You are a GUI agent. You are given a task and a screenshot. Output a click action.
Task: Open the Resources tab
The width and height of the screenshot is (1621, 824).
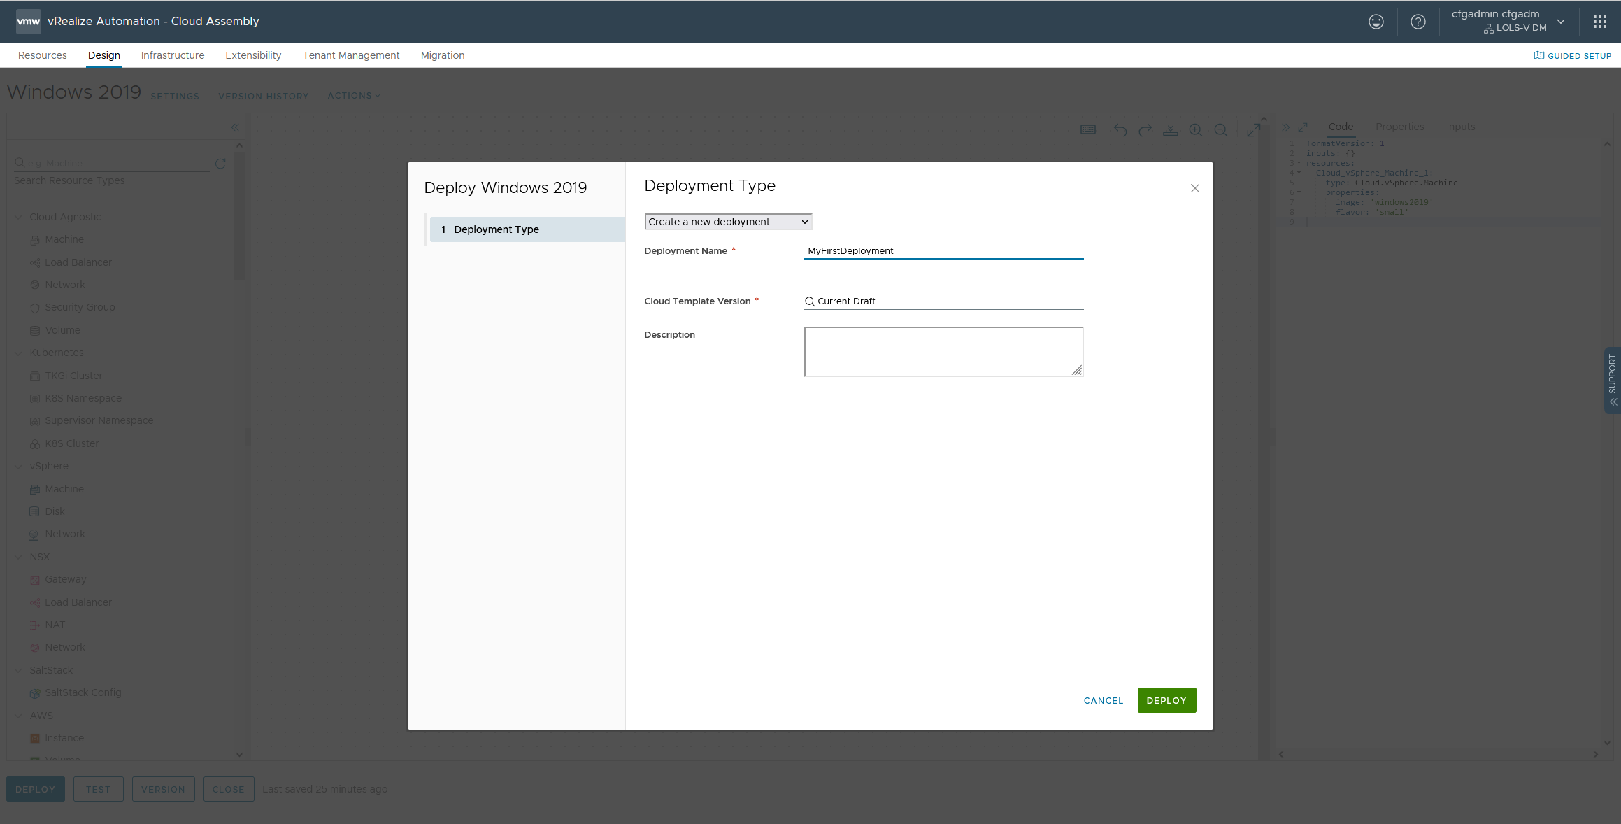click(x=43, y=55)
